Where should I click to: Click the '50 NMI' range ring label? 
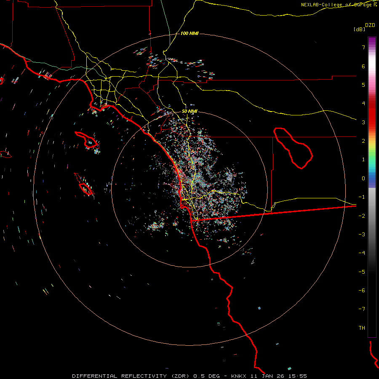(x=189, y=112)
